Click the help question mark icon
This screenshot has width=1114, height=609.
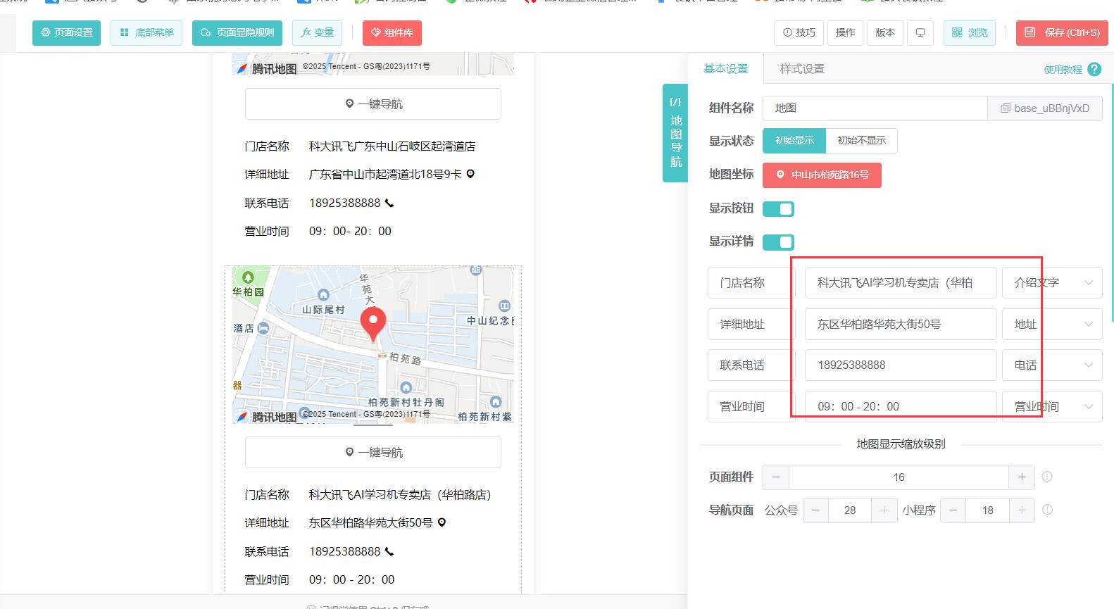pos(1094,69)
